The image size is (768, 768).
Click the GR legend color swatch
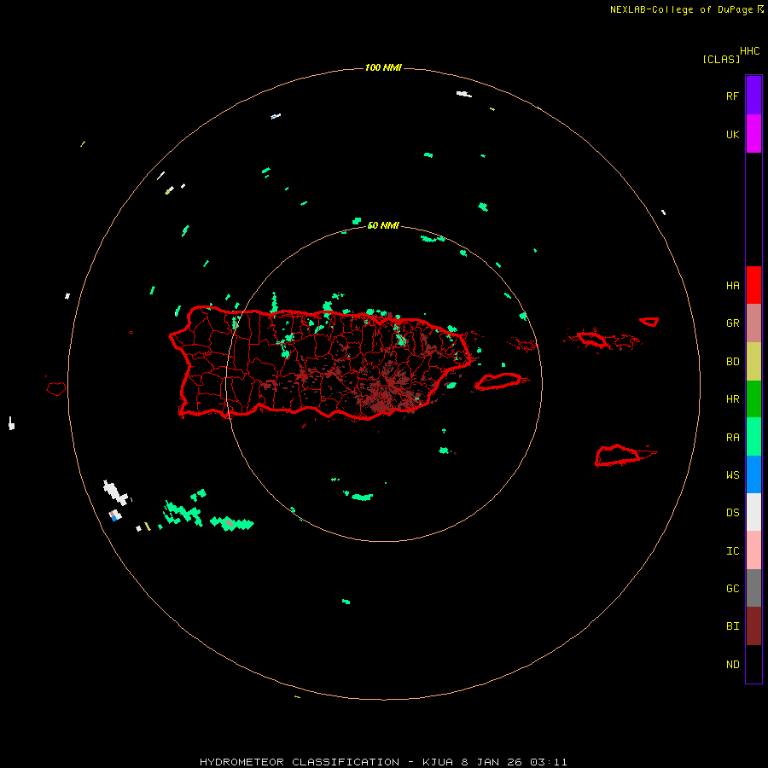point(753,323)
